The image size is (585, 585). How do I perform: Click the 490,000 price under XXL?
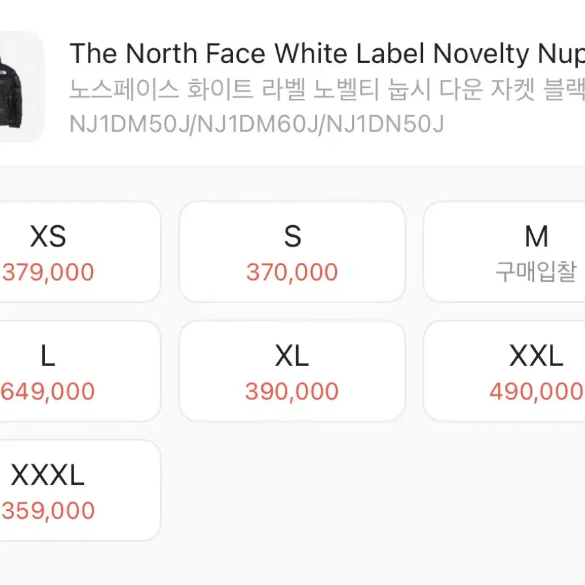536,391
